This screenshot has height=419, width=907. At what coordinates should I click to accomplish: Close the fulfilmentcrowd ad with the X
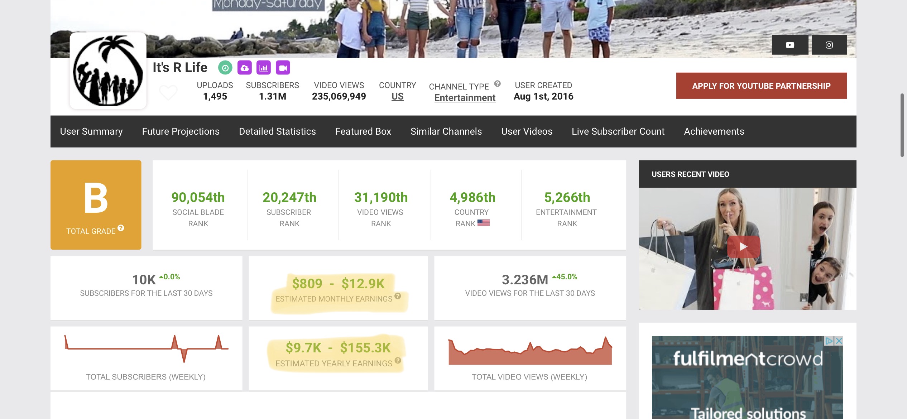839,341
